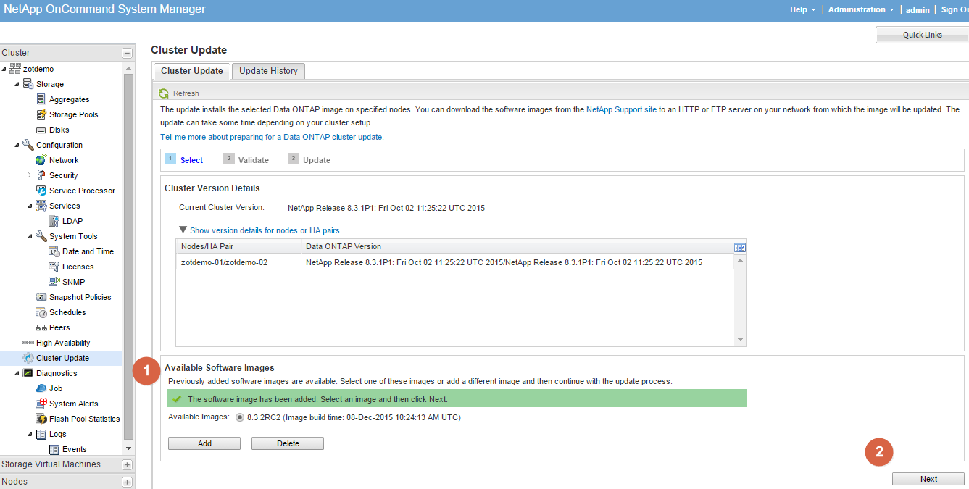Open the Help dropdown menu
Screen dimensions: 969x489
coord(802,9)
